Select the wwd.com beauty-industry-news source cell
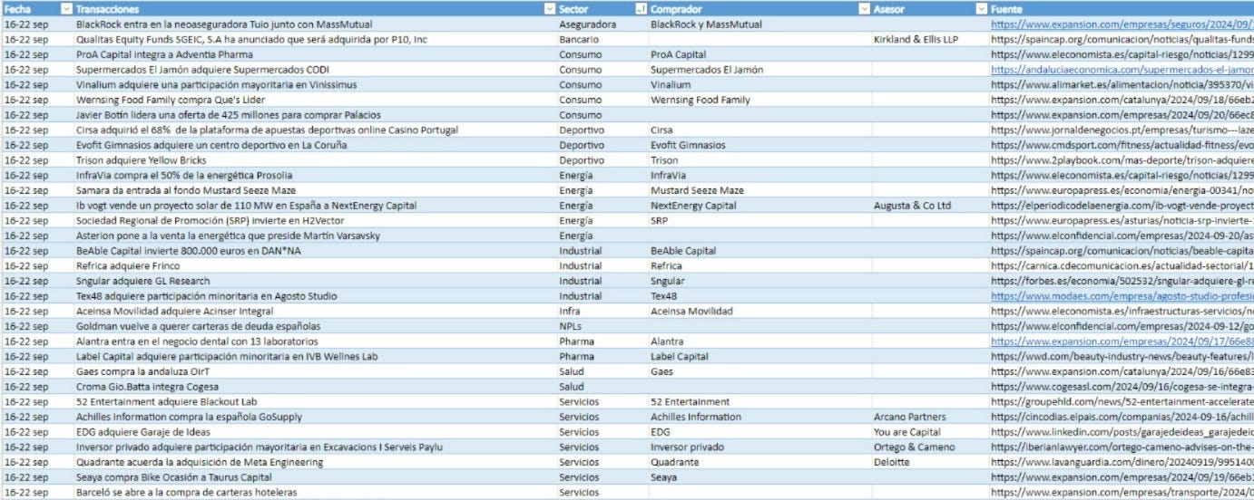Viewport: 1254px width, 500px height. tap(1122, 357)
